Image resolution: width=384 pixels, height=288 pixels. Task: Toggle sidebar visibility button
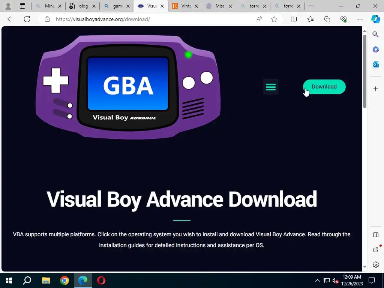[x=375, y=235]
